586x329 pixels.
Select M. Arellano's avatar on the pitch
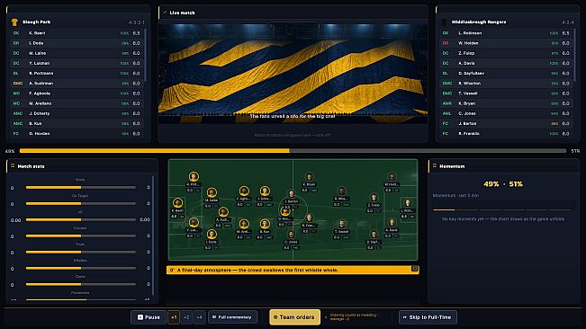click(244, 224)
